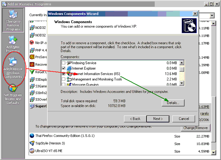Click the components list scrollbar thumb

coord(182,69)
